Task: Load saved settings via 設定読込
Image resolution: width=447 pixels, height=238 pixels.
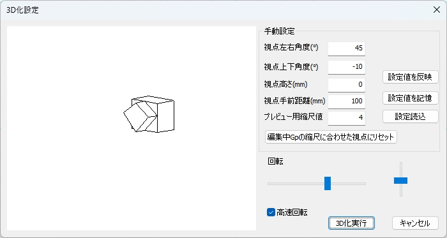Action: click(x=410, y=116)
